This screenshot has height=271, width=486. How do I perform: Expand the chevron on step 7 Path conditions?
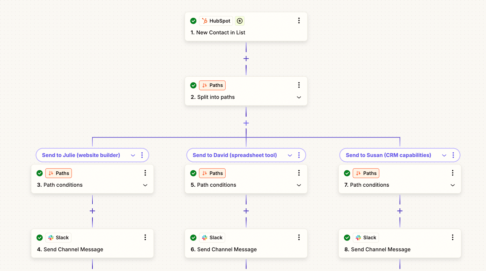point(453,185)
